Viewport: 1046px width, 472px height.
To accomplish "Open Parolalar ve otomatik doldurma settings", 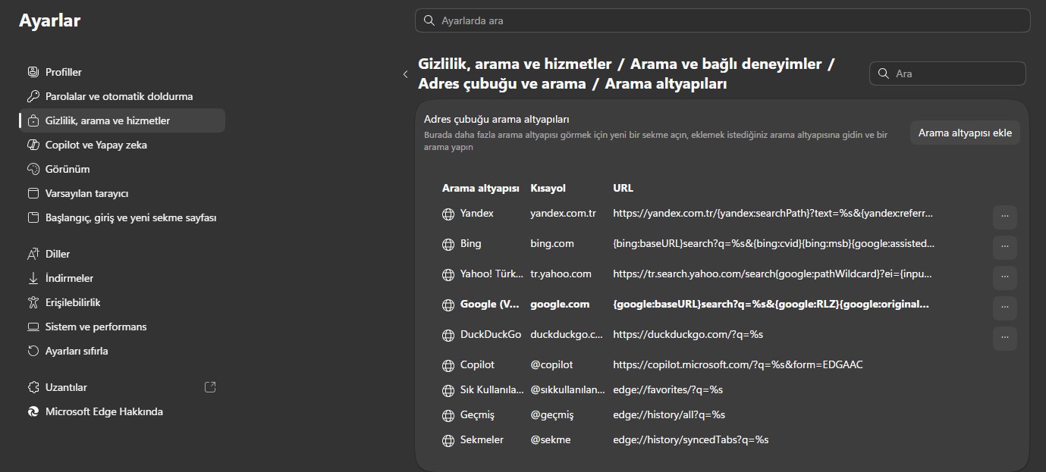I will pos(122,96).
